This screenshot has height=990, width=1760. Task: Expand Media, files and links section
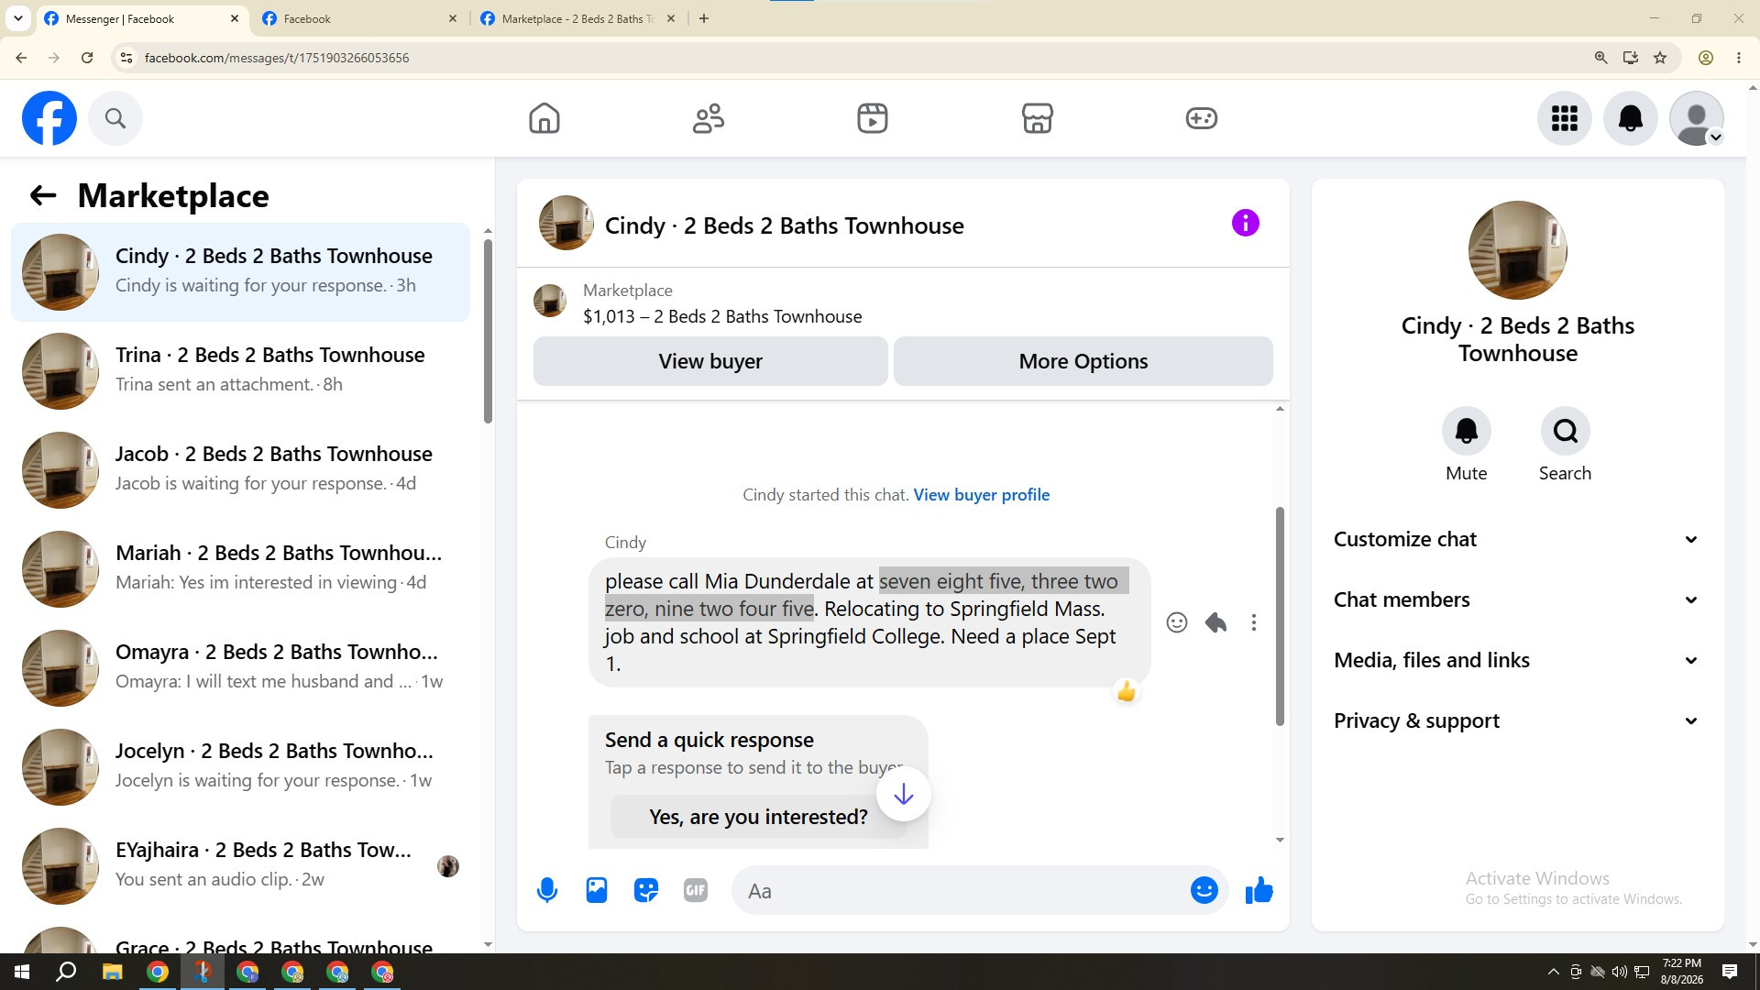1517,660
